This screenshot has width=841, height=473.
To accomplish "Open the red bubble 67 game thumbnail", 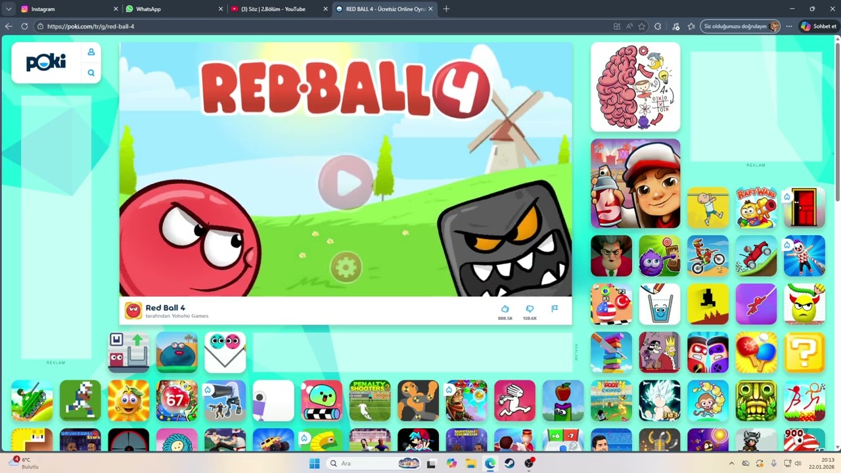I will pyautogui.click(x=177, y=401).
